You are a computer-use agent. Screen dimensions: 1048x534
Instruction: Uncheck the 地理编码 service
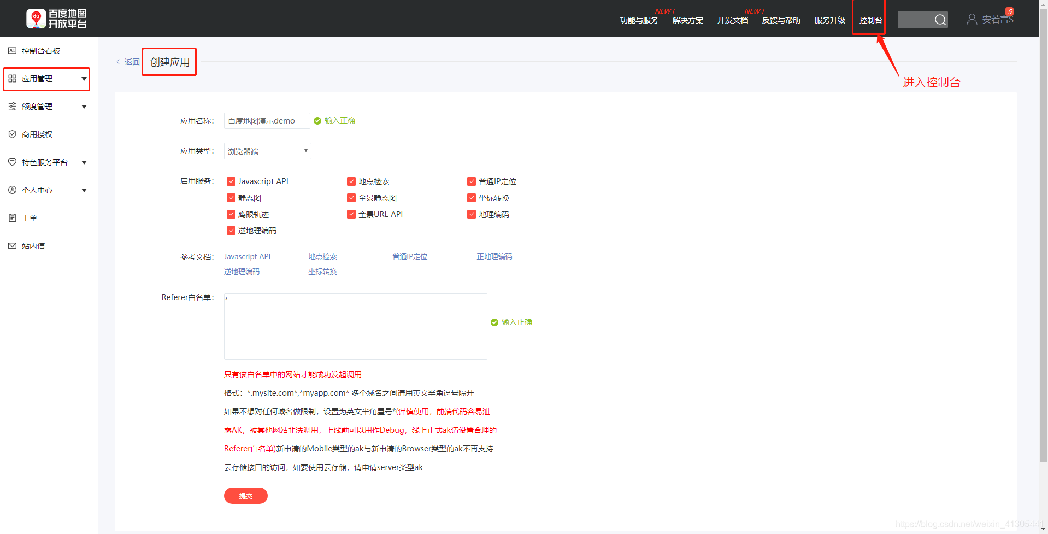472,214
